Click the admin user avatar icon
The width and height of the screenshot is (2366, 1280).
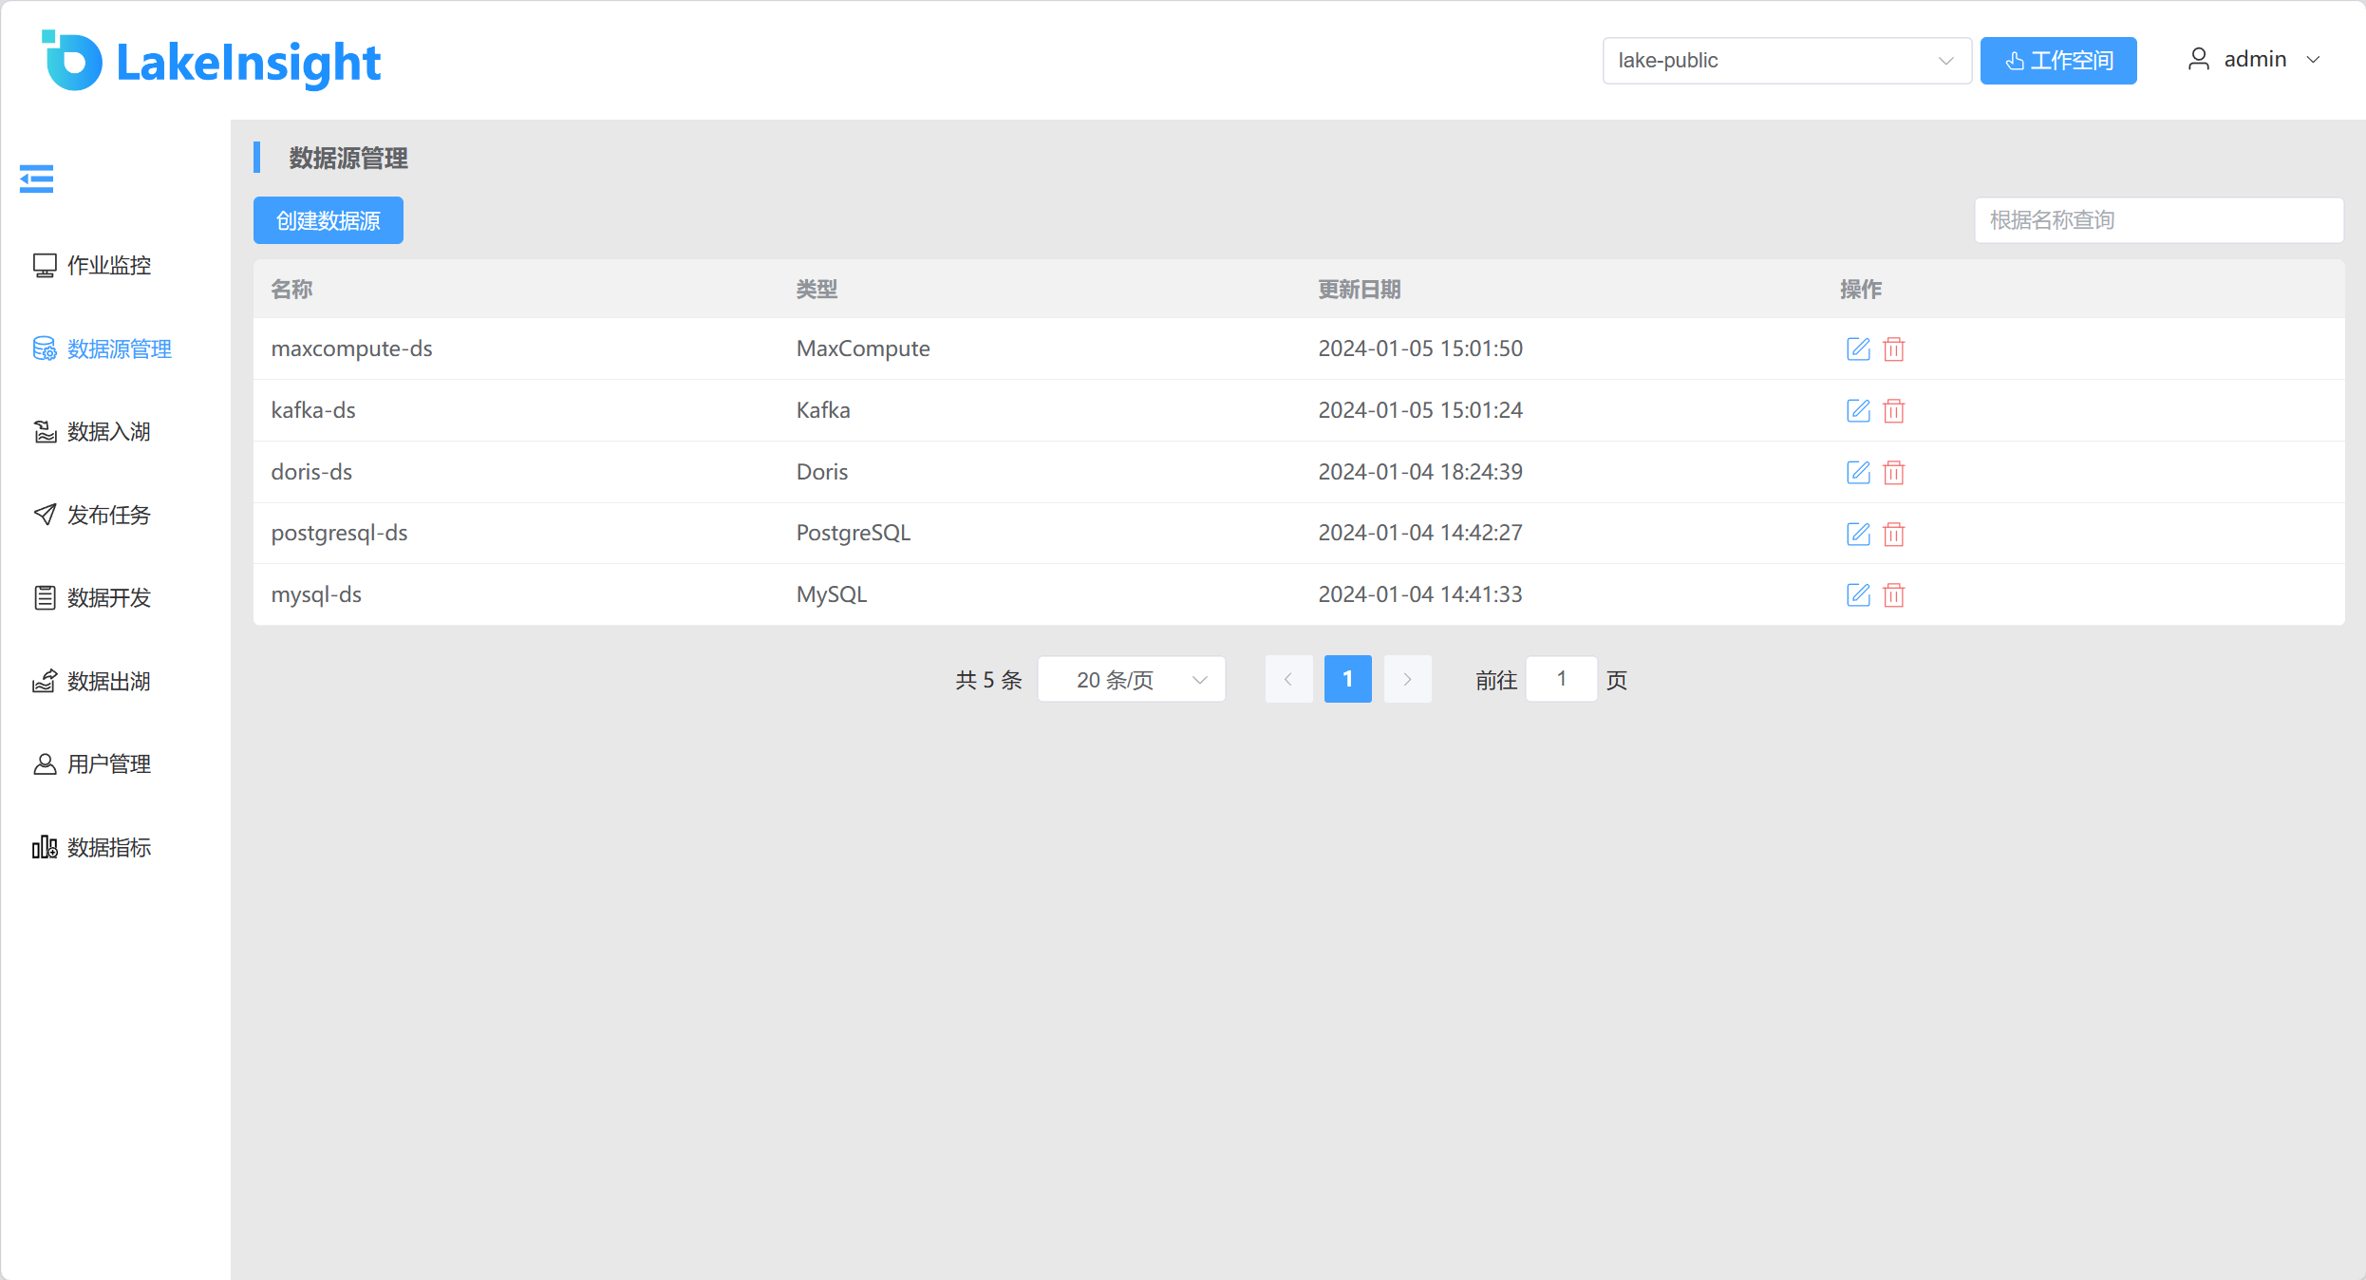click(2199, 60)
